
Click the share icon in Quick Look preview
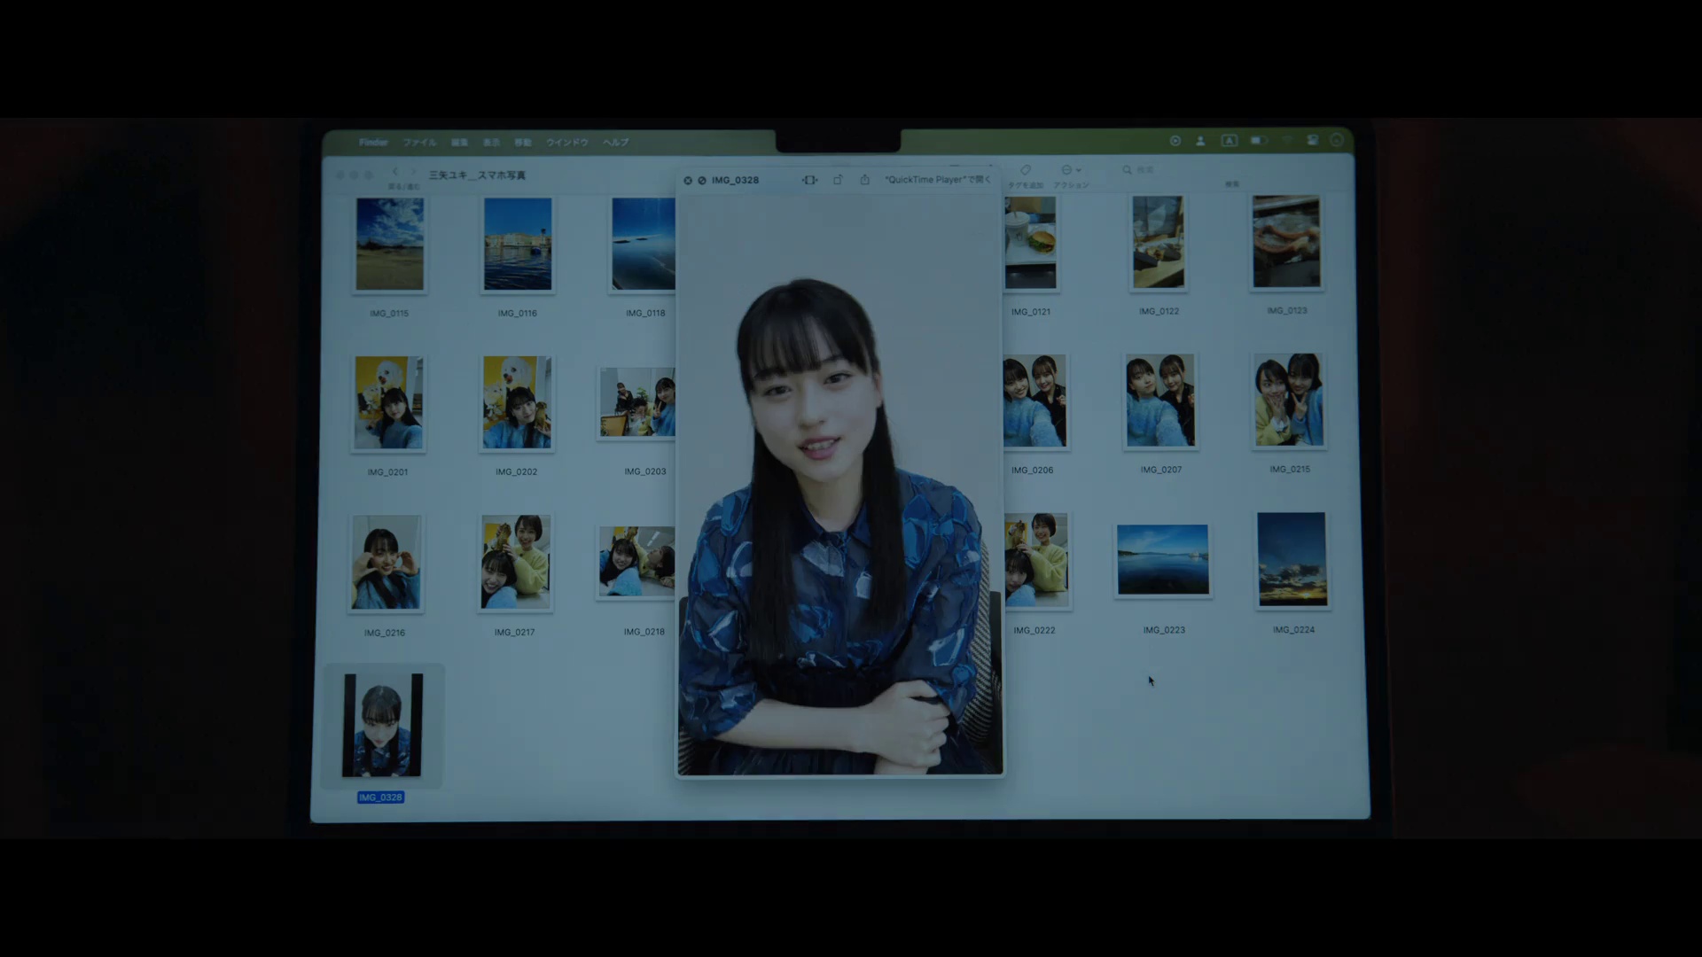pos(864,180)
